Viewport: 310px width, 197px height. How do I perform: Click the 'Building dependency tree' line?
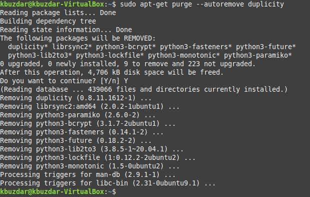[48, 21]
